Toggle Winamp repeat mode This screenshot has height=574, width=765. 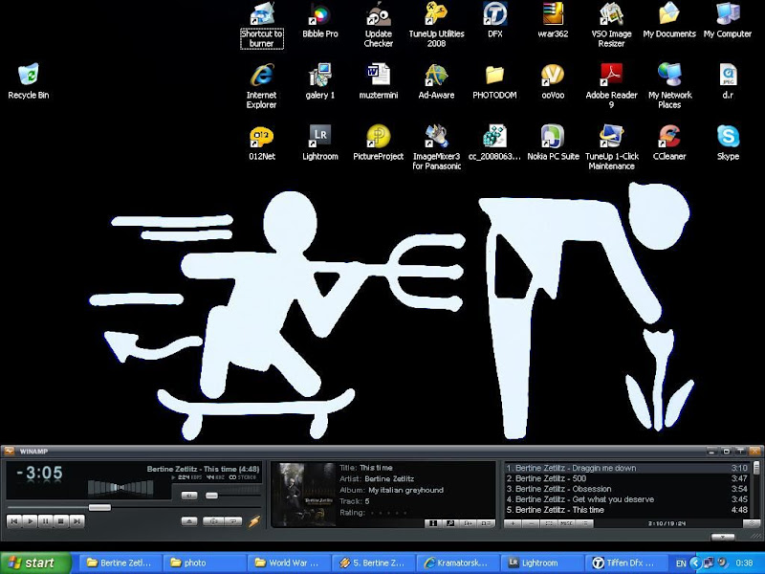[232, 521]
